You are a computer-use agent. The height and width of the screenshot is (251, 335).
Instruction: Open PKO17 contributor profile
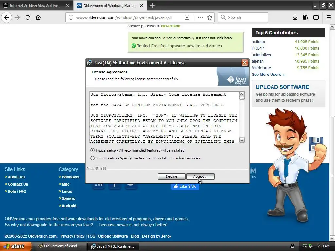258,48
